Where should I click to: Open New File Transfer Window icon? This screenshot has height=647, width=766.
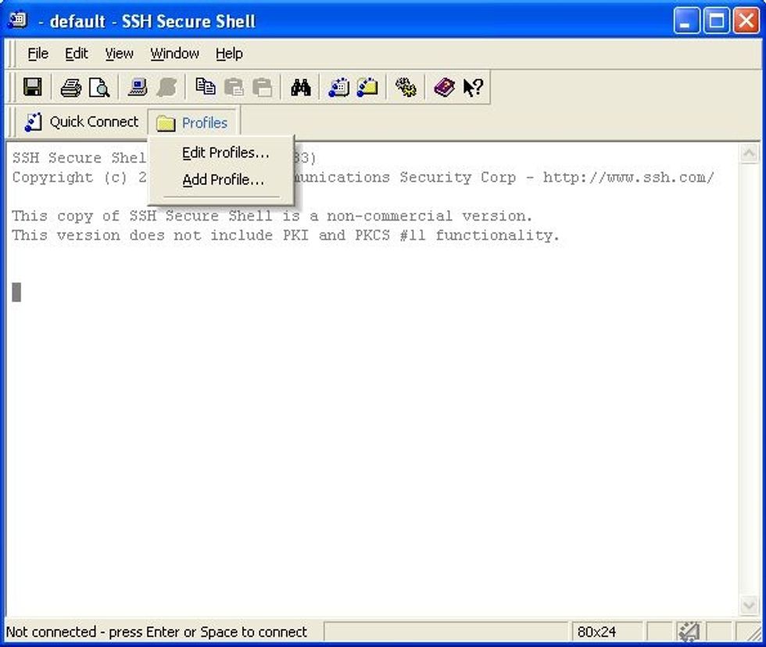pyautogui.click(x=367, y=88)
